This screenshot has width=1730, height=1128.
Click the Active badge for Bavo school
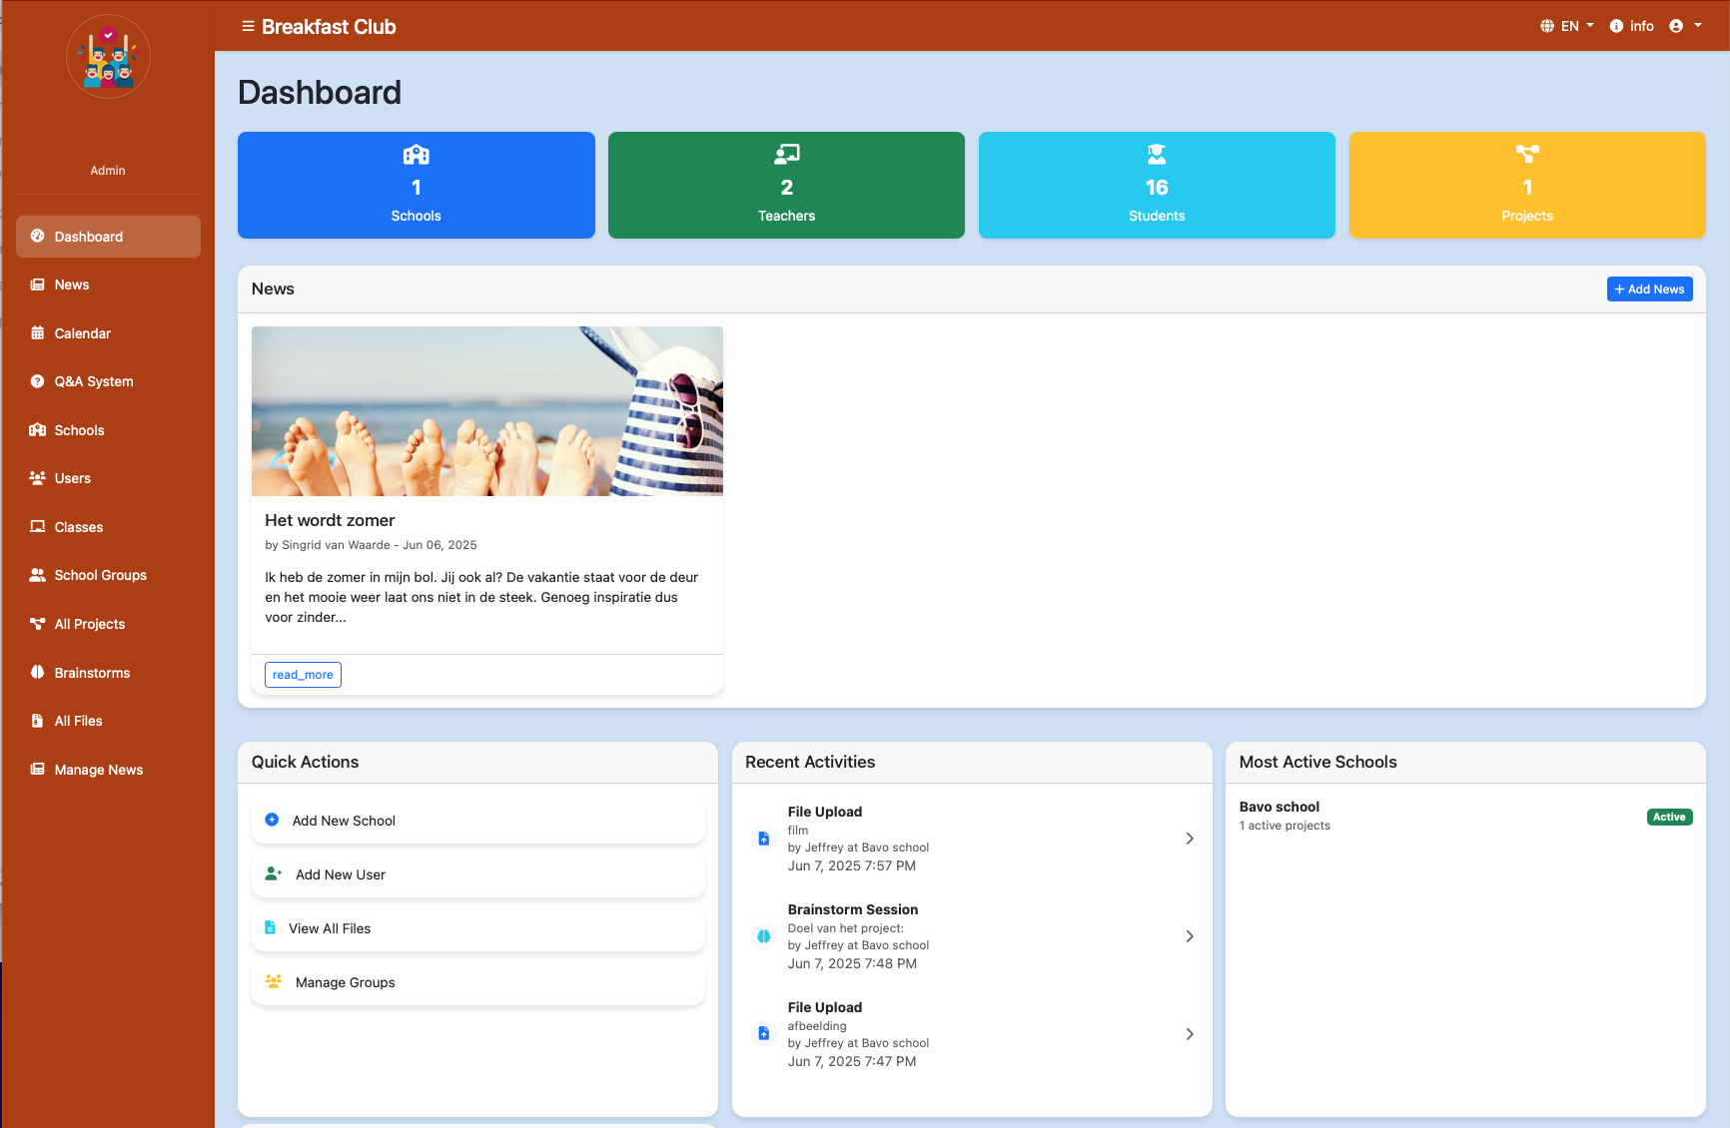[1668, 817]
